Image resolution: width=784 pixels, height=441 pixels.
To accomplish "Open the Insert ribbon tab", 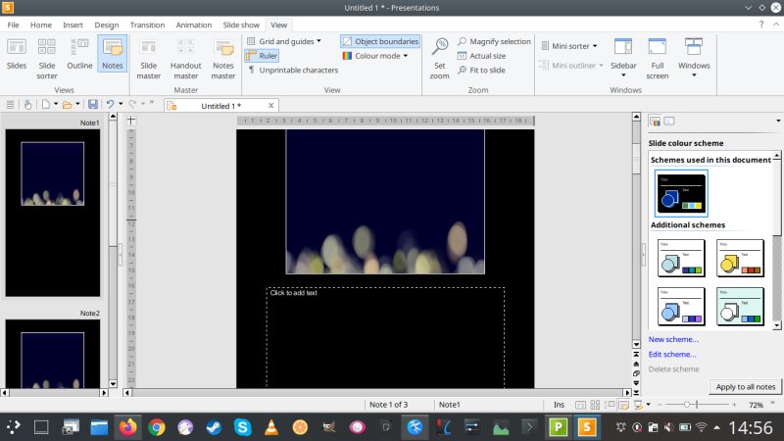I will (73, 24).
